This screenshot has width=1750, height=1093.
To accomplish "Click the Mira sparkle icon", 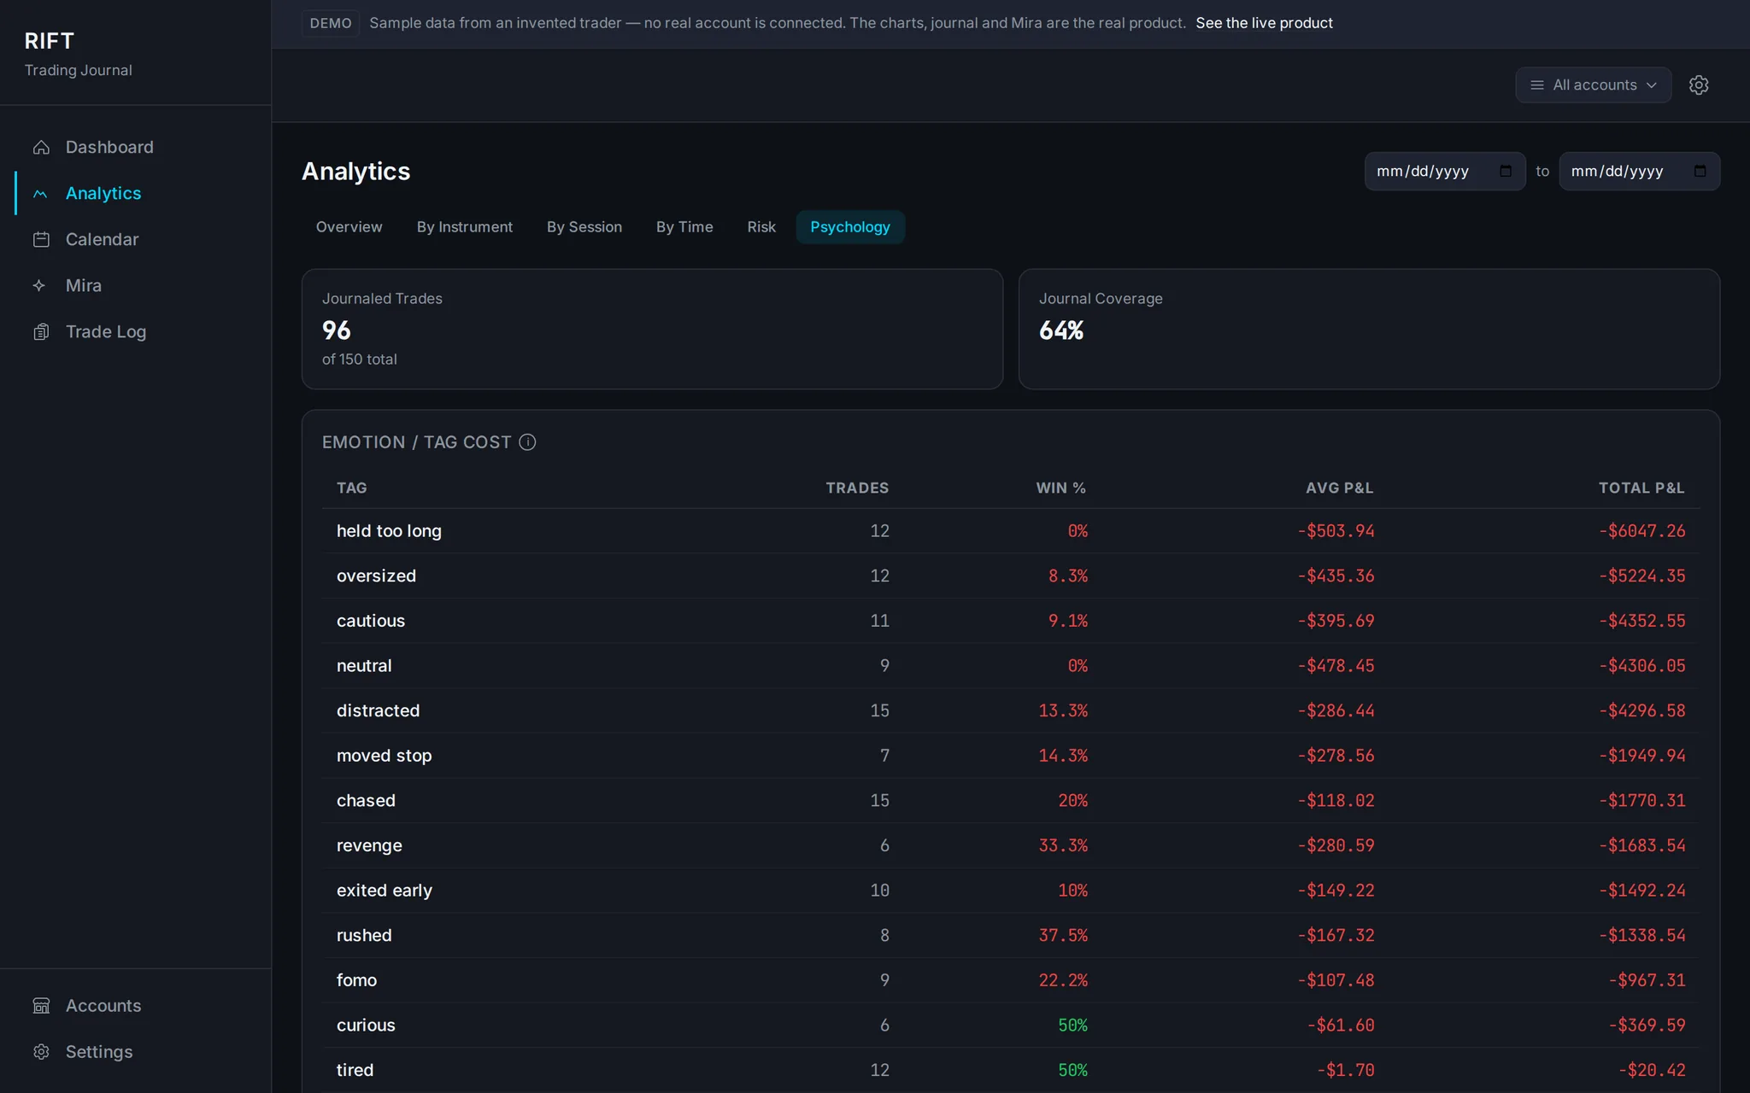I will [39, 286].
